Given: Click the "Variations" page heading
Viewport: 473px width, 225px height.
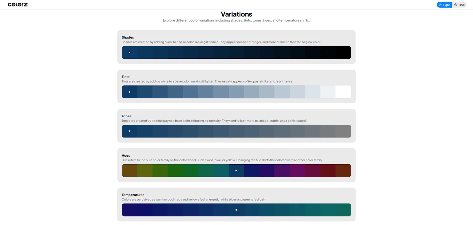Looking at the screenshot, I should tap(237, 14).
